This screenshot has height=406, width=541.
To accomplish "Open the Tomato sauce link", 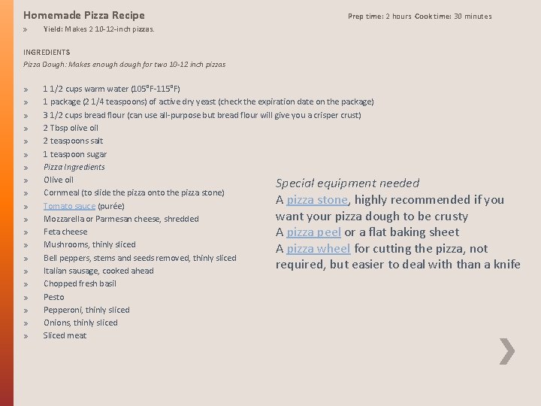I will click(x=69, y=206).
